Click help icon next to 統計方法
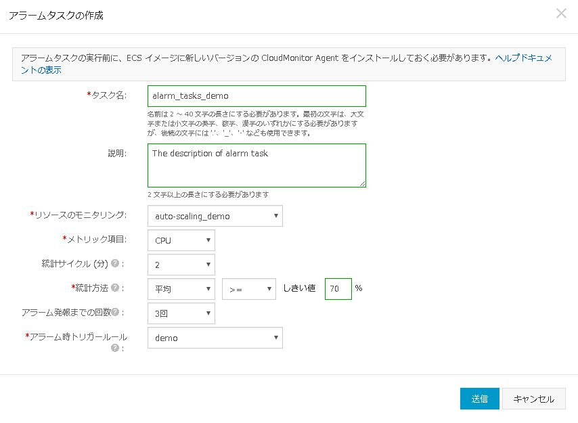Screen dimensions: 578x423 point(115,288)
